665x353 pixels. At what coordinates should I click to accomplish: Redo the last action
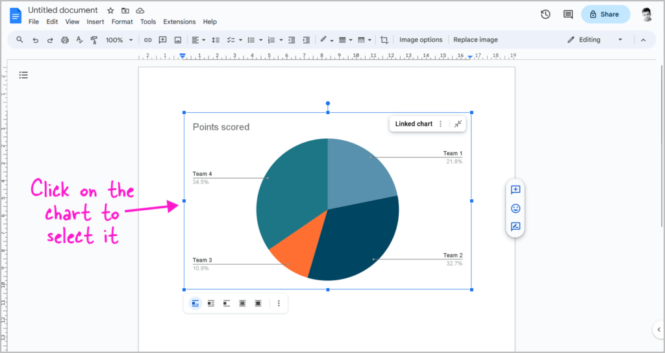point(50,40)
